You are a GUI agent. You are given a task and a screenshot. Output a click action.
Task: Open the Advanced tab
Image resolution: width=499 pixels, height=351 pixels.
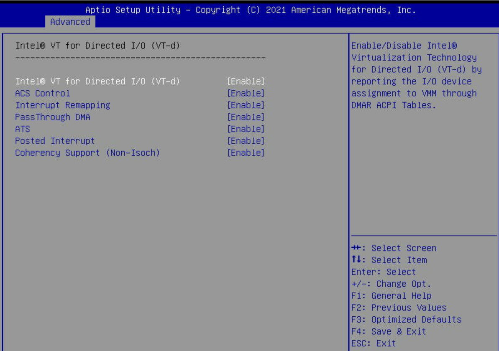click(x=70, y=21)
